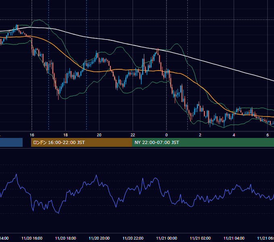The image size is (274, 242).
Task: Select the ロンドン 16:00-22:00 JST session bar
Action: (81, 142)
